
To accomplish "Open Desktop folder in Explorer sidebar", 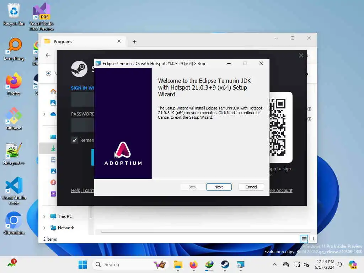I will (53, 137).
